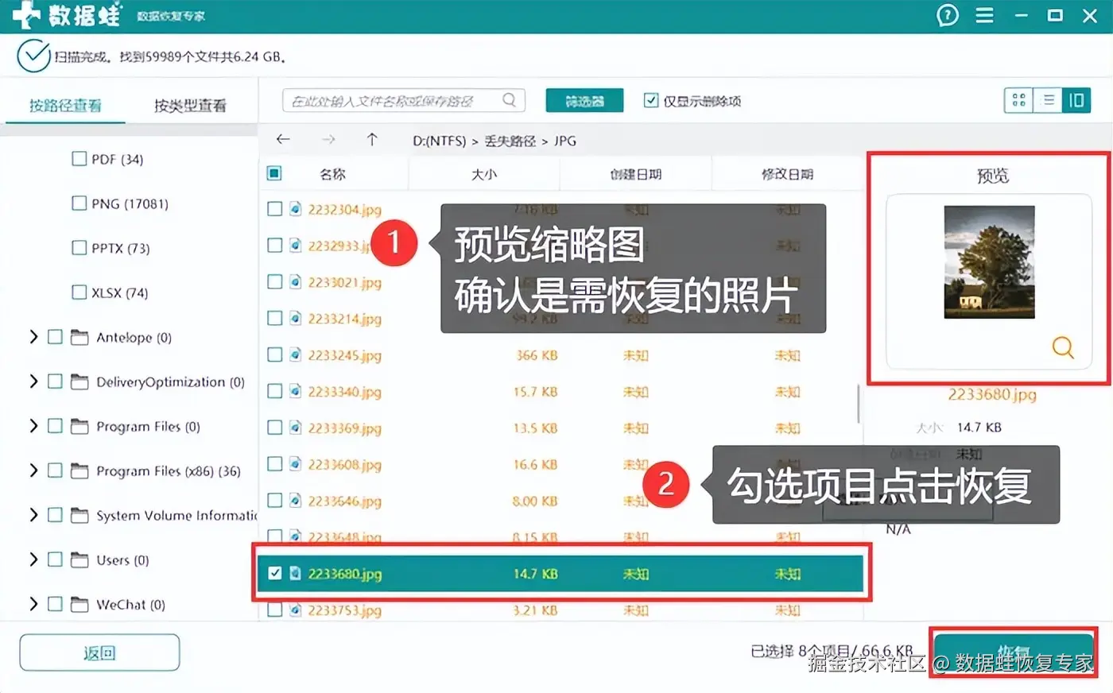Click the tree preview thumbnail image

989,262
